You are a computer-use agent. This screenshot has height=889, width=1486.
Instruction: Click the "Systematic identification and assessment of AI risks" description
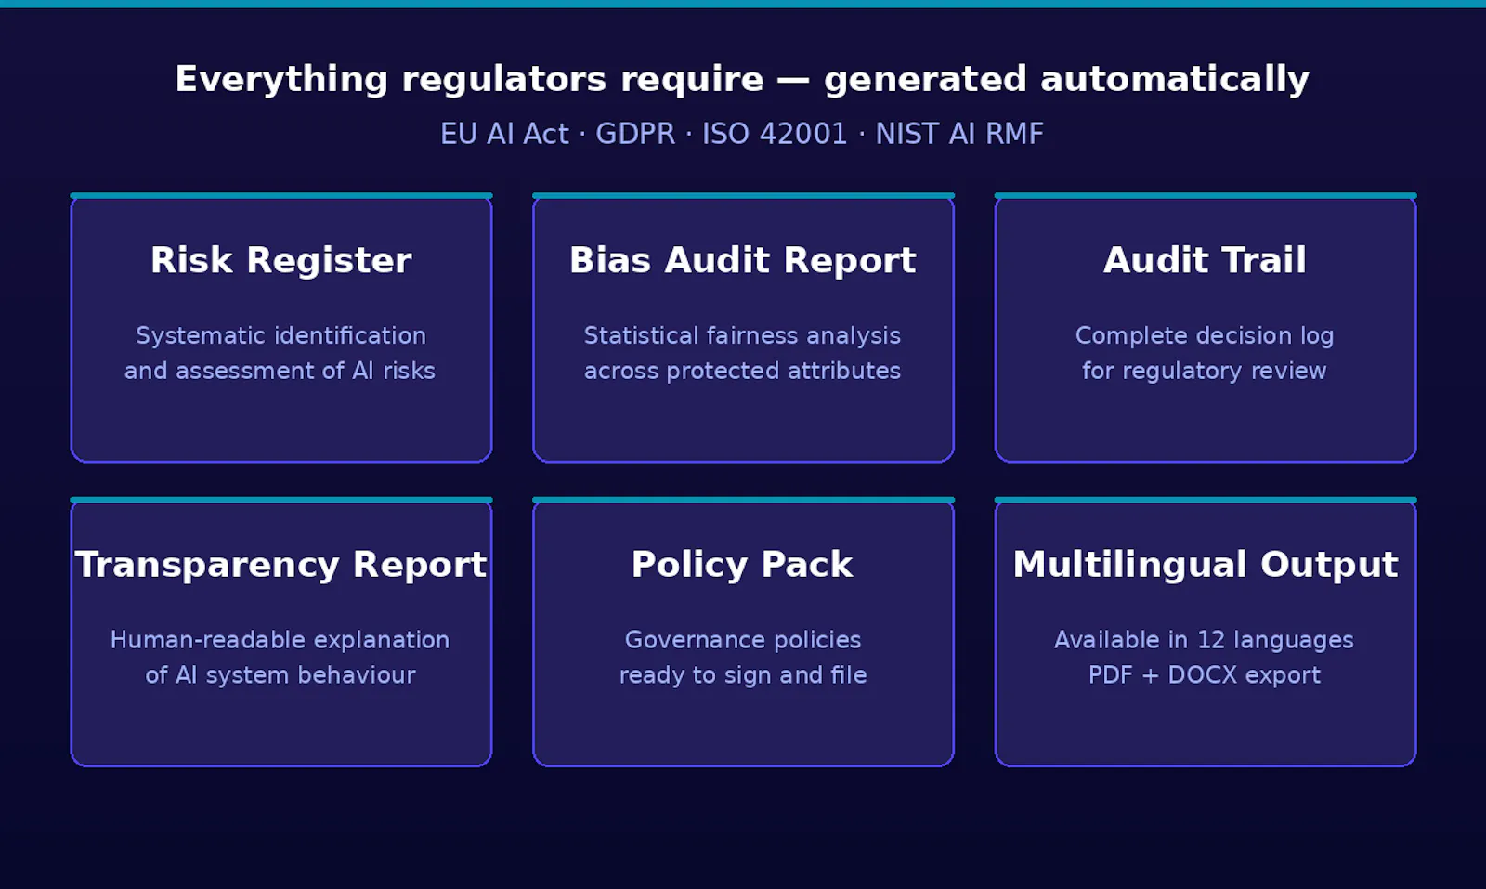[x=280, y=353]
